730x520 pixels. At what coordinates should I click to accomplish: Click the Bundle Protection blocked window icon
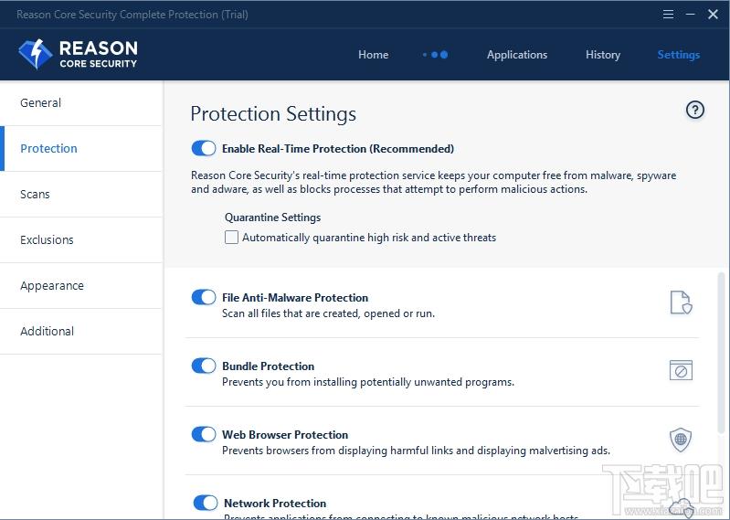681,370
